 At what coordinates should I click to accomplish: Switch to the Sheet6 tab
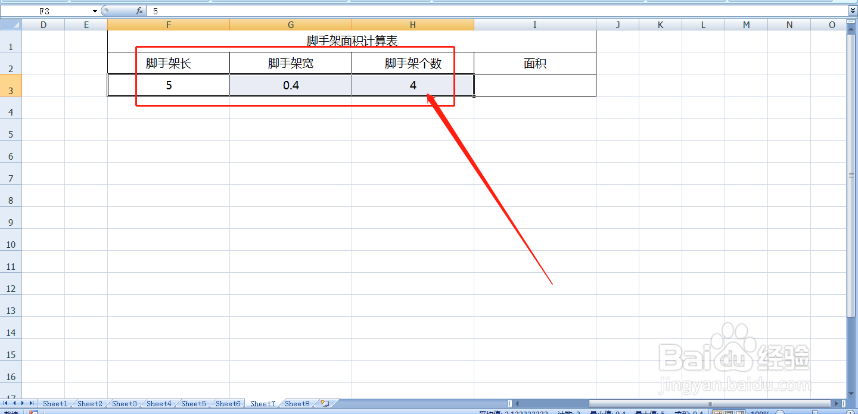point(228,403)
